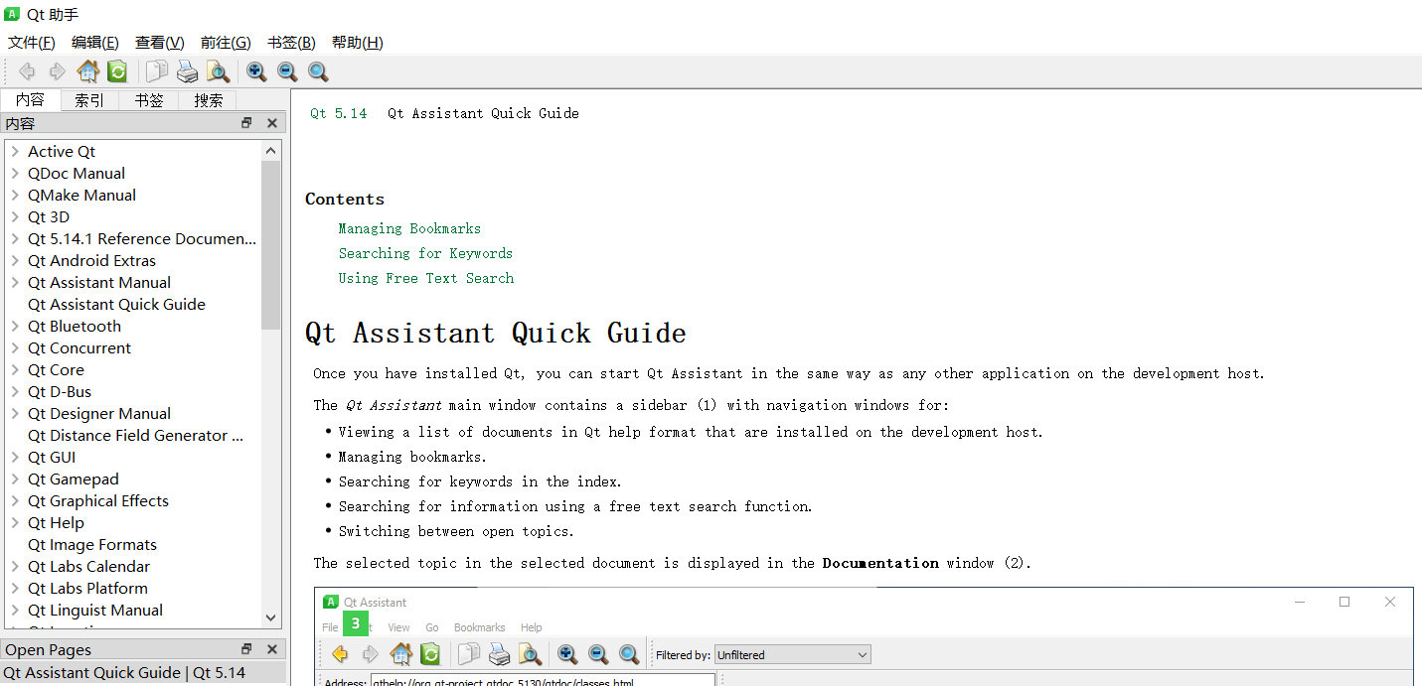The width and height of the screenshot is (1422, 686).
Task: Follow the Managing Bookmarks link
Action: click(x=409, y=228)
